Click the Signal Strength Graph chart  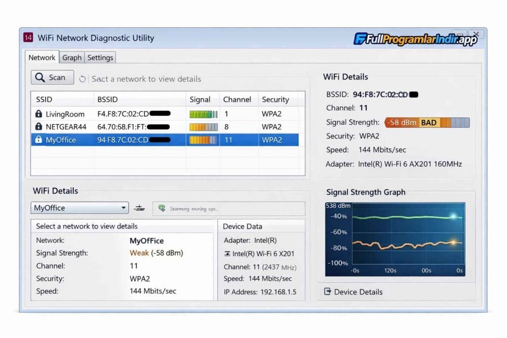point(395,239)
